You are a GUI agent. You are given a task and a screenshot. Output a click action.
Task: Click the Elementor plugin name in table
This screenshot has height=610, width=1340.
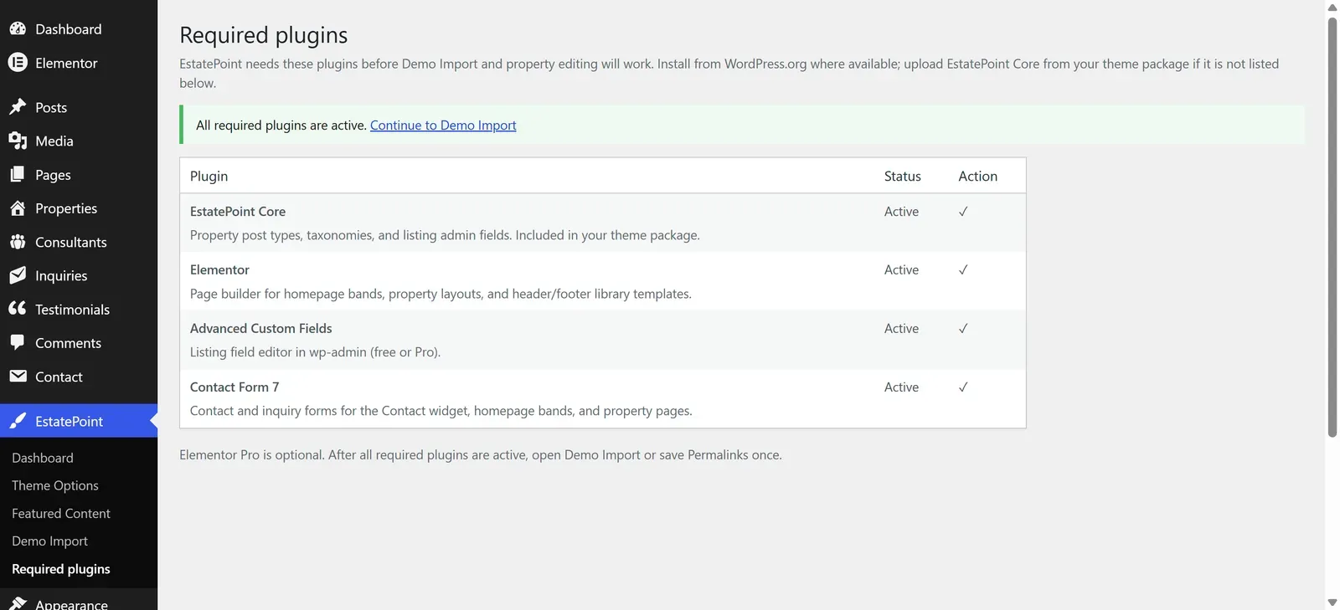[219, 269]
